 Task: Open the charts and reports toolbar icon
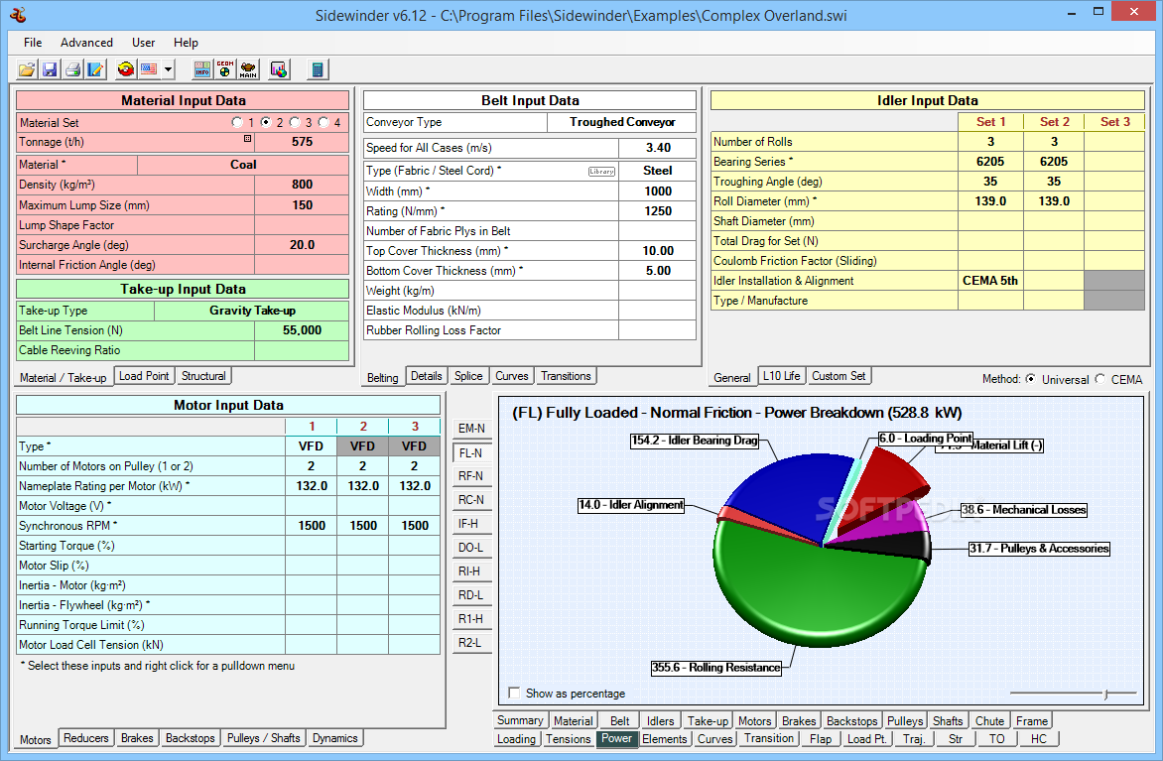[279, 69]
